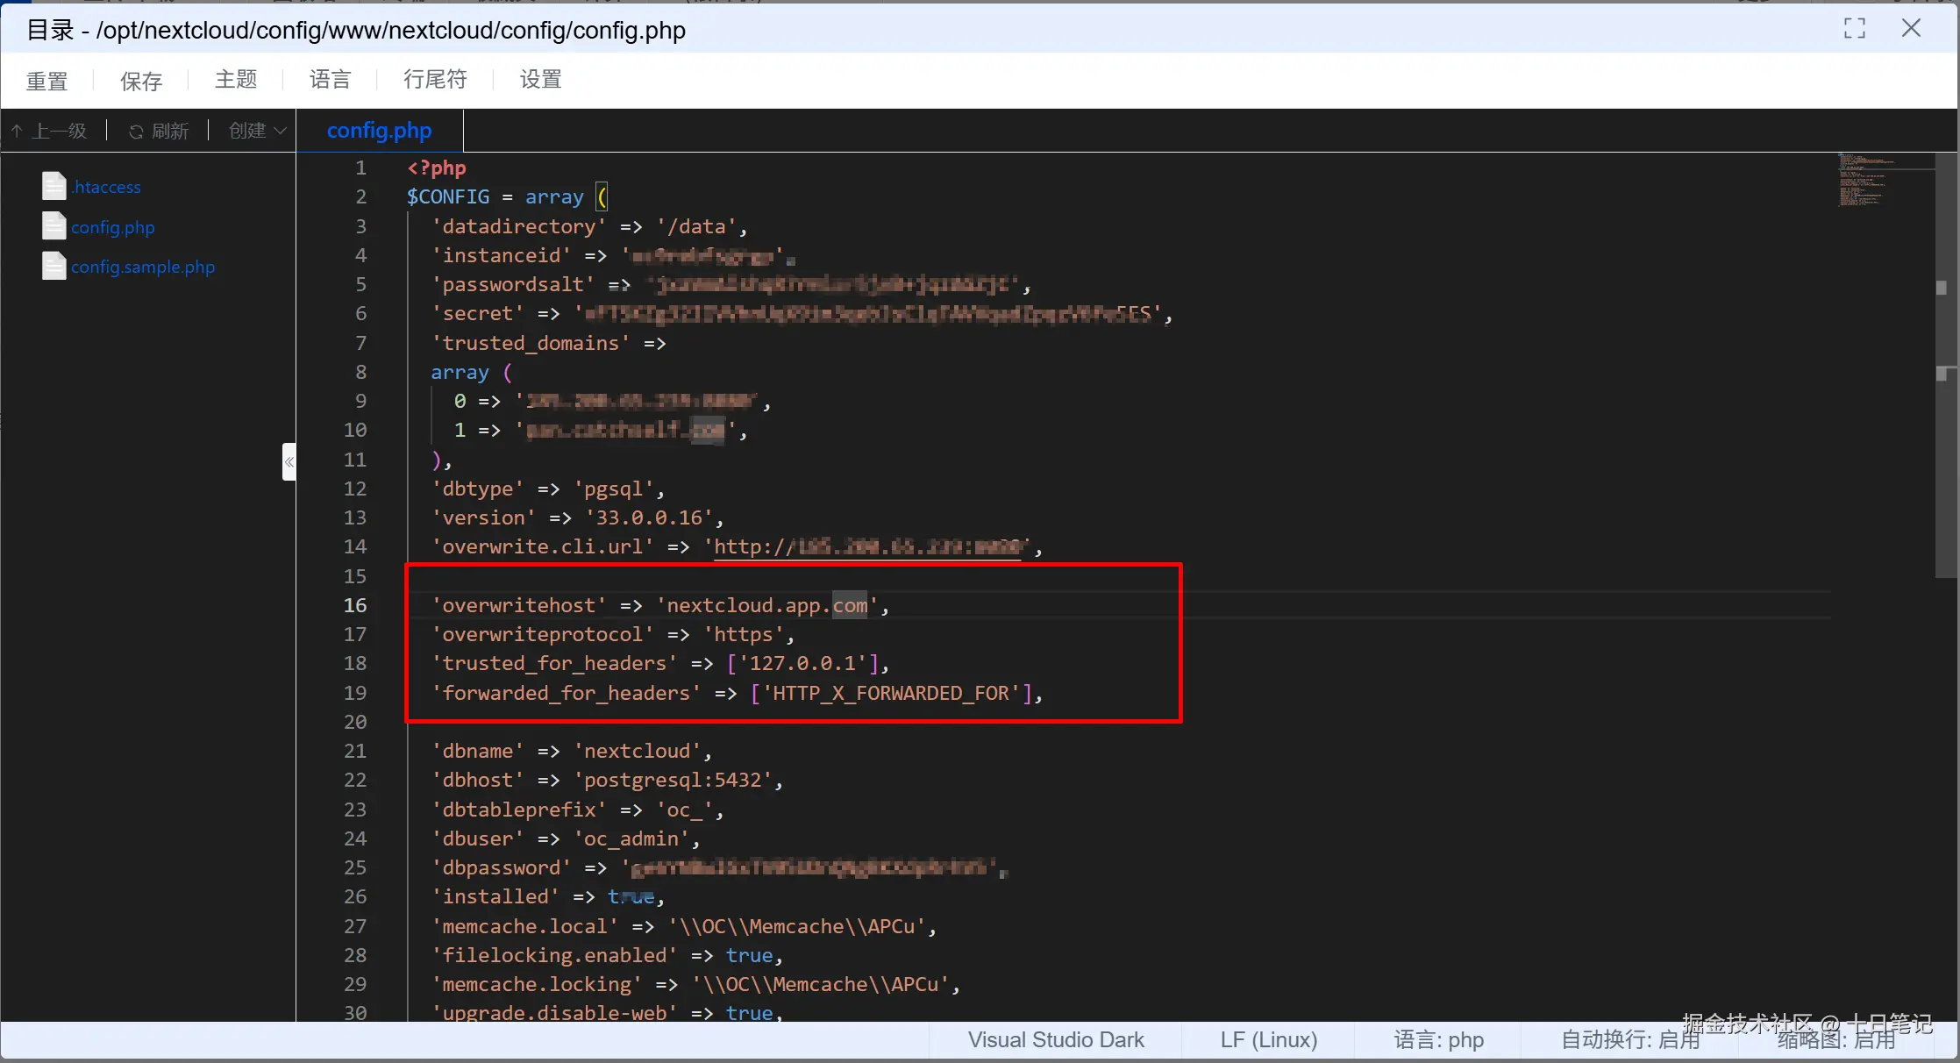The height and width of the screenshot is (1063, 1960).
Task: Click the 重置 reset button
Action: (x=46, y=82)
